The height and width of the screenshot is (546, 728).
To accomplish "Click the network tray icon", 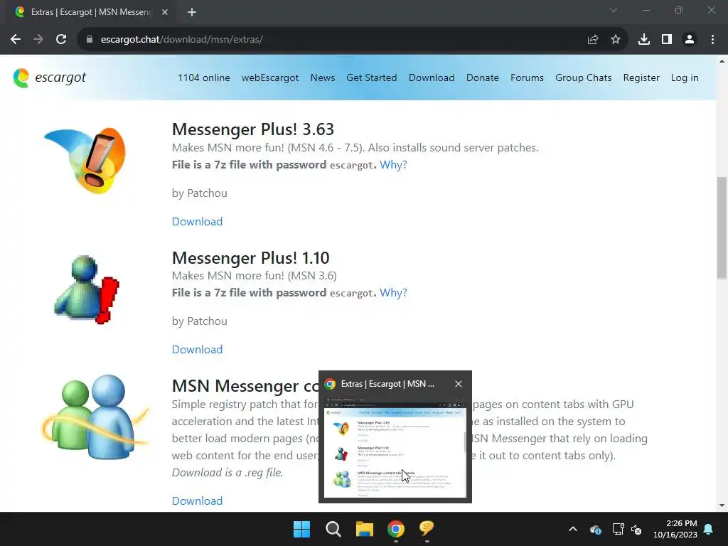I will (x=618, y=529).
